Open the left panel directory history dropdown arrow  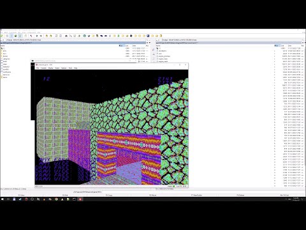[150, 43]
